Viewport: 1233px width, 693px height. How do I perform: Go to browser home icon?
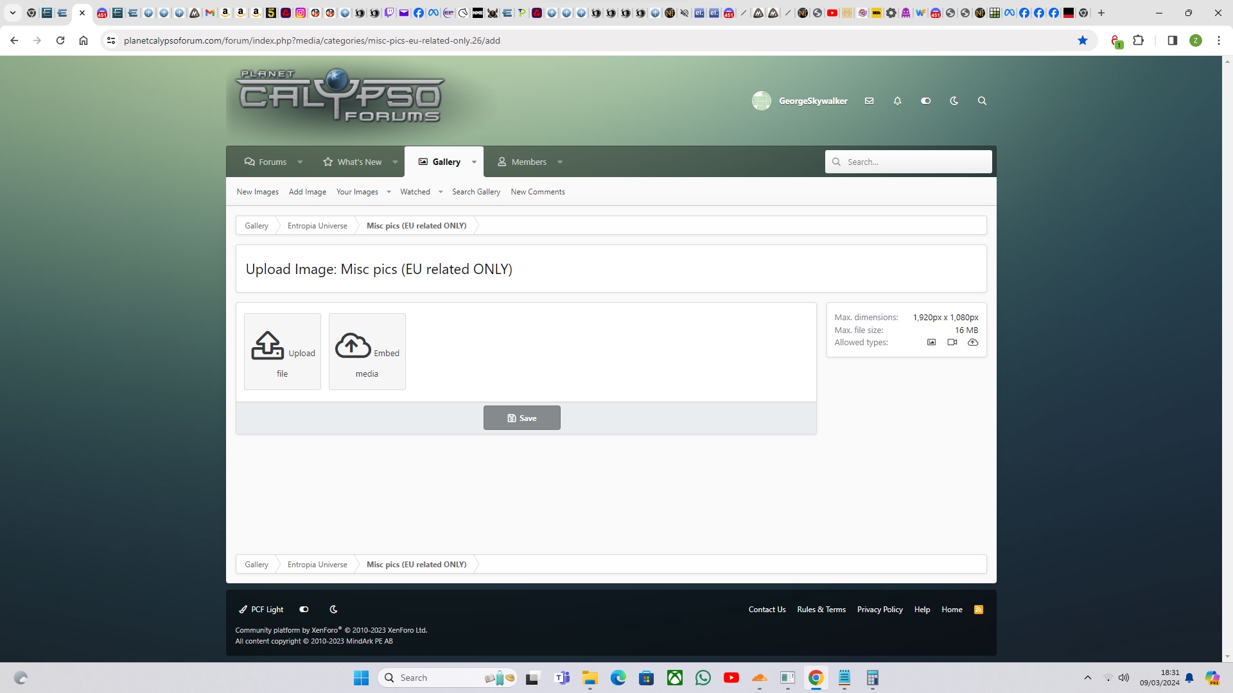click(x=83, y=40)
